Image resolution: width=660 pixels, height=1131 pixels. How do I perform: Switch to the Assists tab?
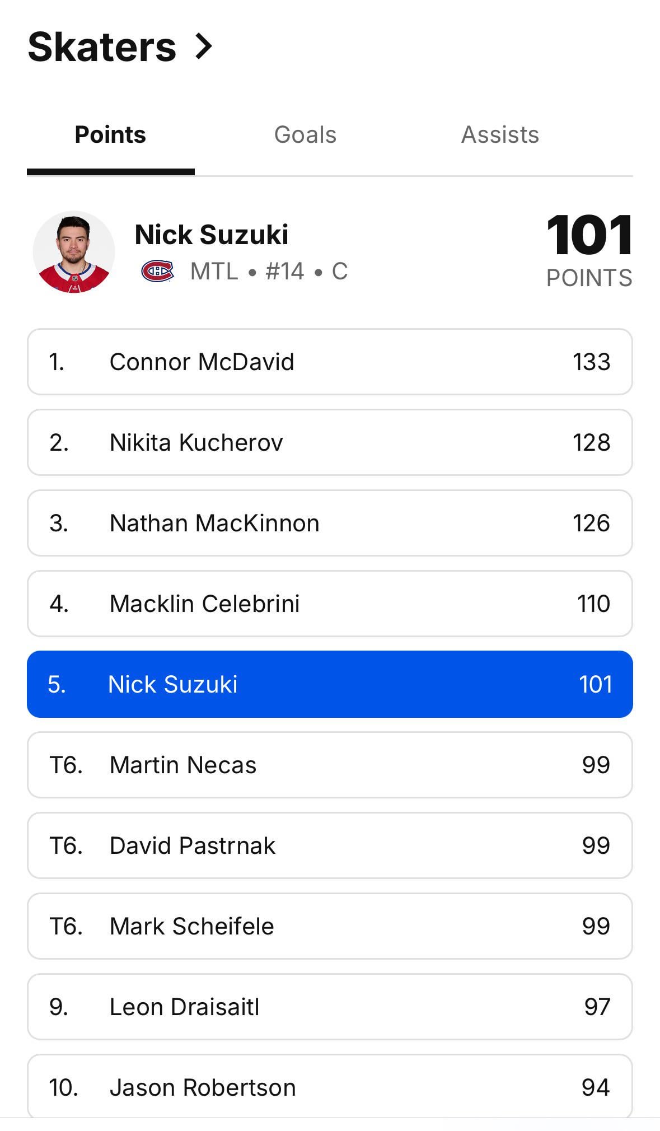pos(500,135)
